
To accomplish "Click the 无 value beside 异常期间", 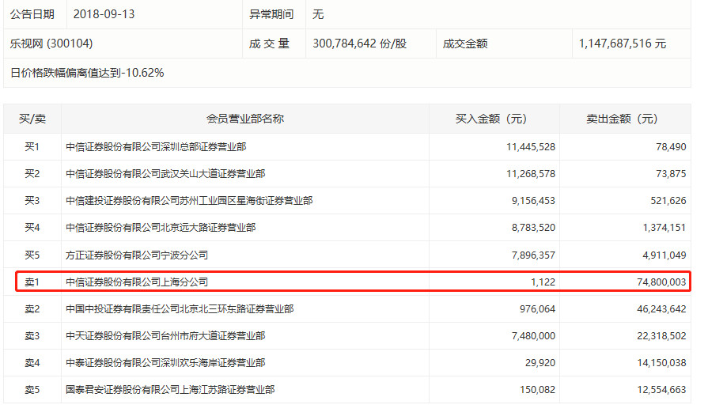I will click(x=318, y=14).
